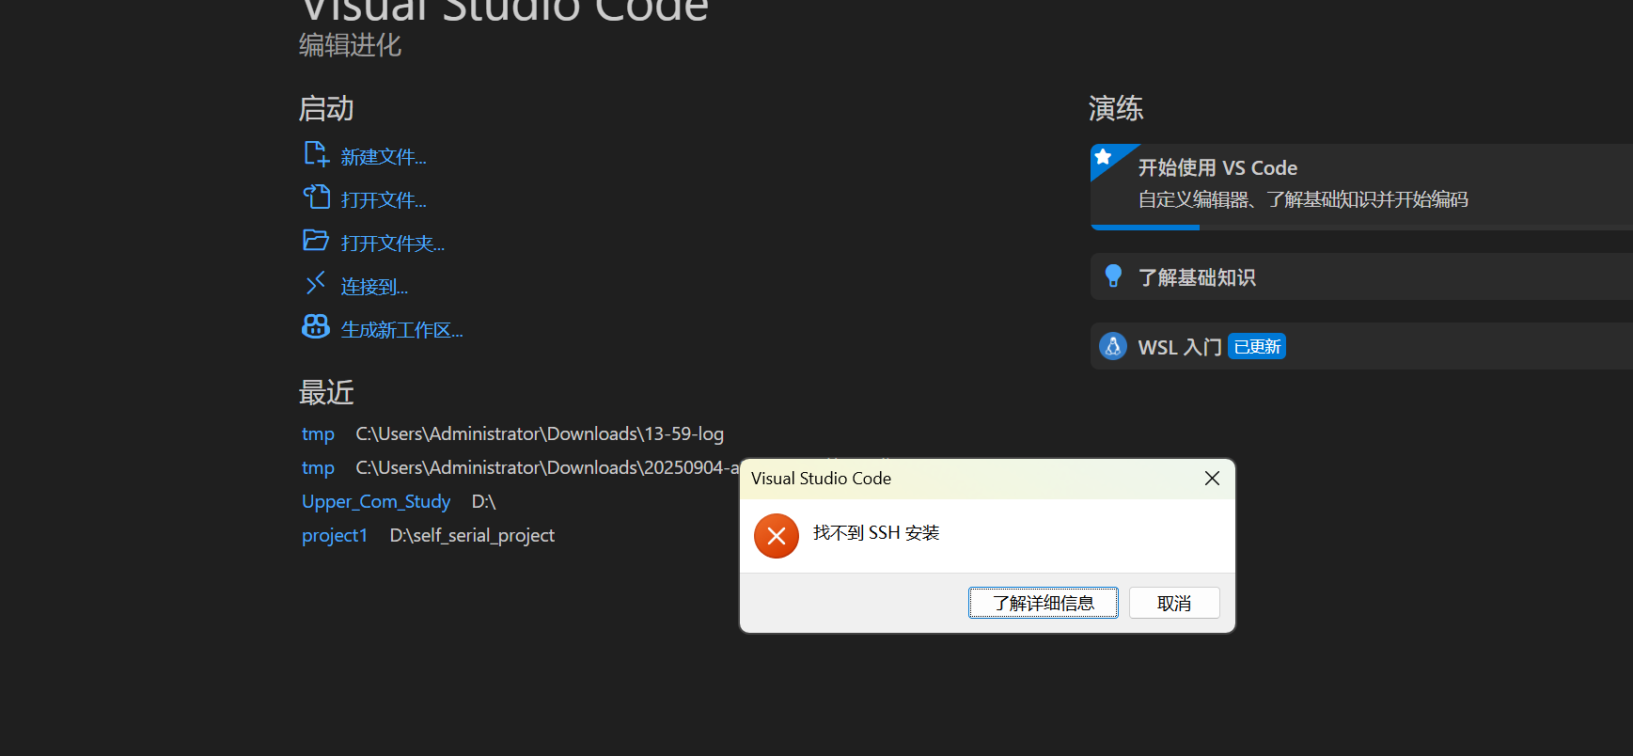
Task: Select 打开文件... link
Action: 384,200
